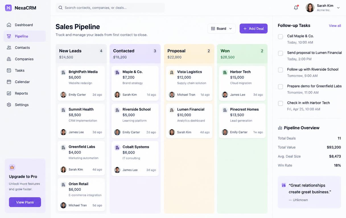Click the Pinecrest Homes company icon
Viewport: 346px width, 218px height.
click(225, 110)
